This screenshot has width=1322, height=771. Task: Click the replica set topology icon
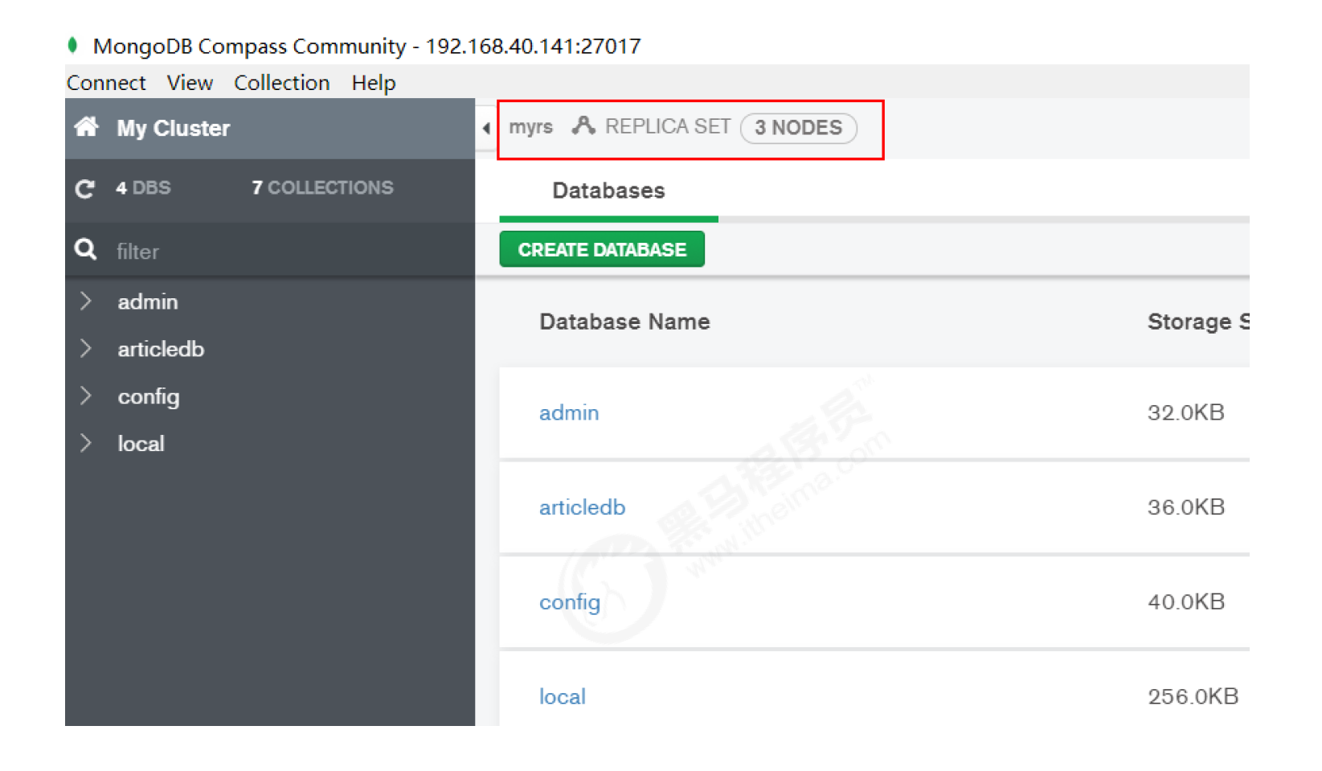coord(583,126)
